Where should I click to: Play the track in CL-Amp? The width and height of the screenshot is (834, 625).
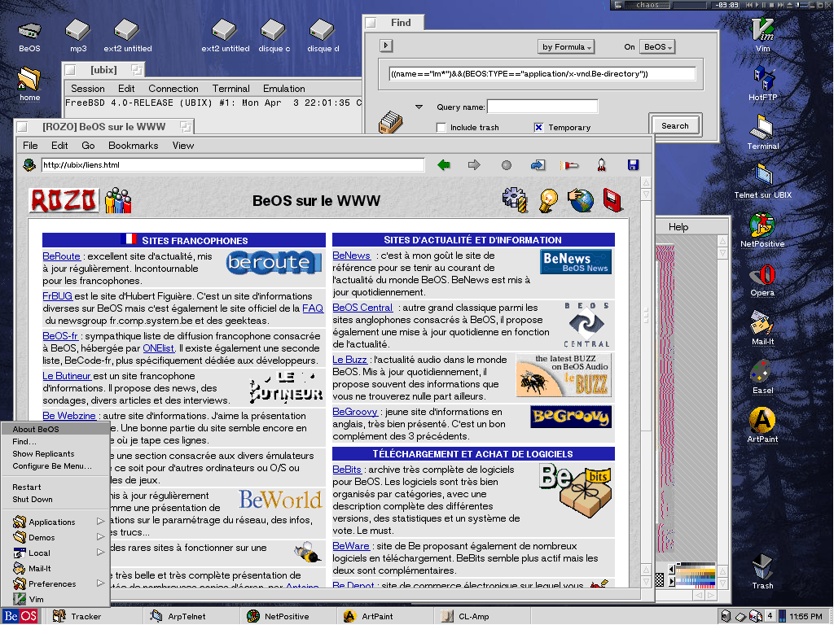757,5
